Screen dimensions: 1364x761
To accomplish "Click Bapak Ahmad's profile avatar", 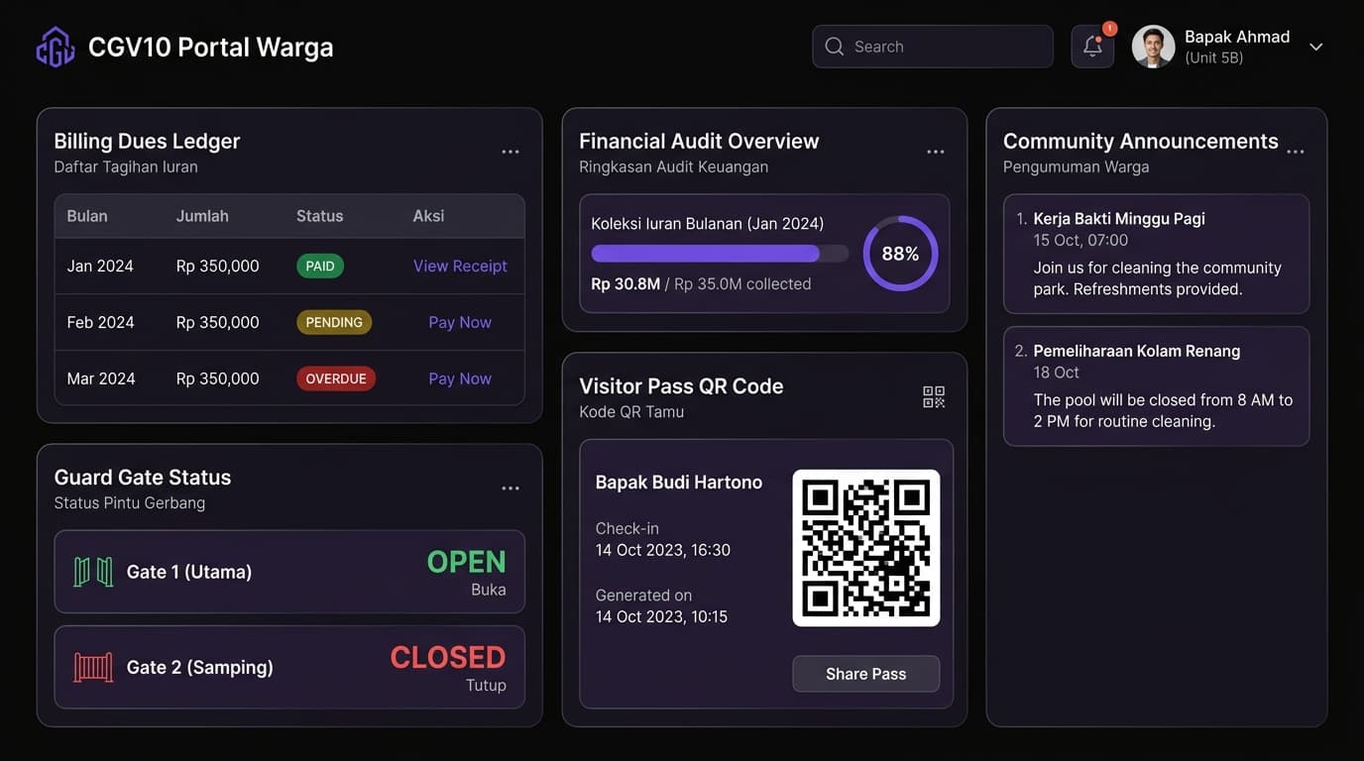I will coord(1154,47).
